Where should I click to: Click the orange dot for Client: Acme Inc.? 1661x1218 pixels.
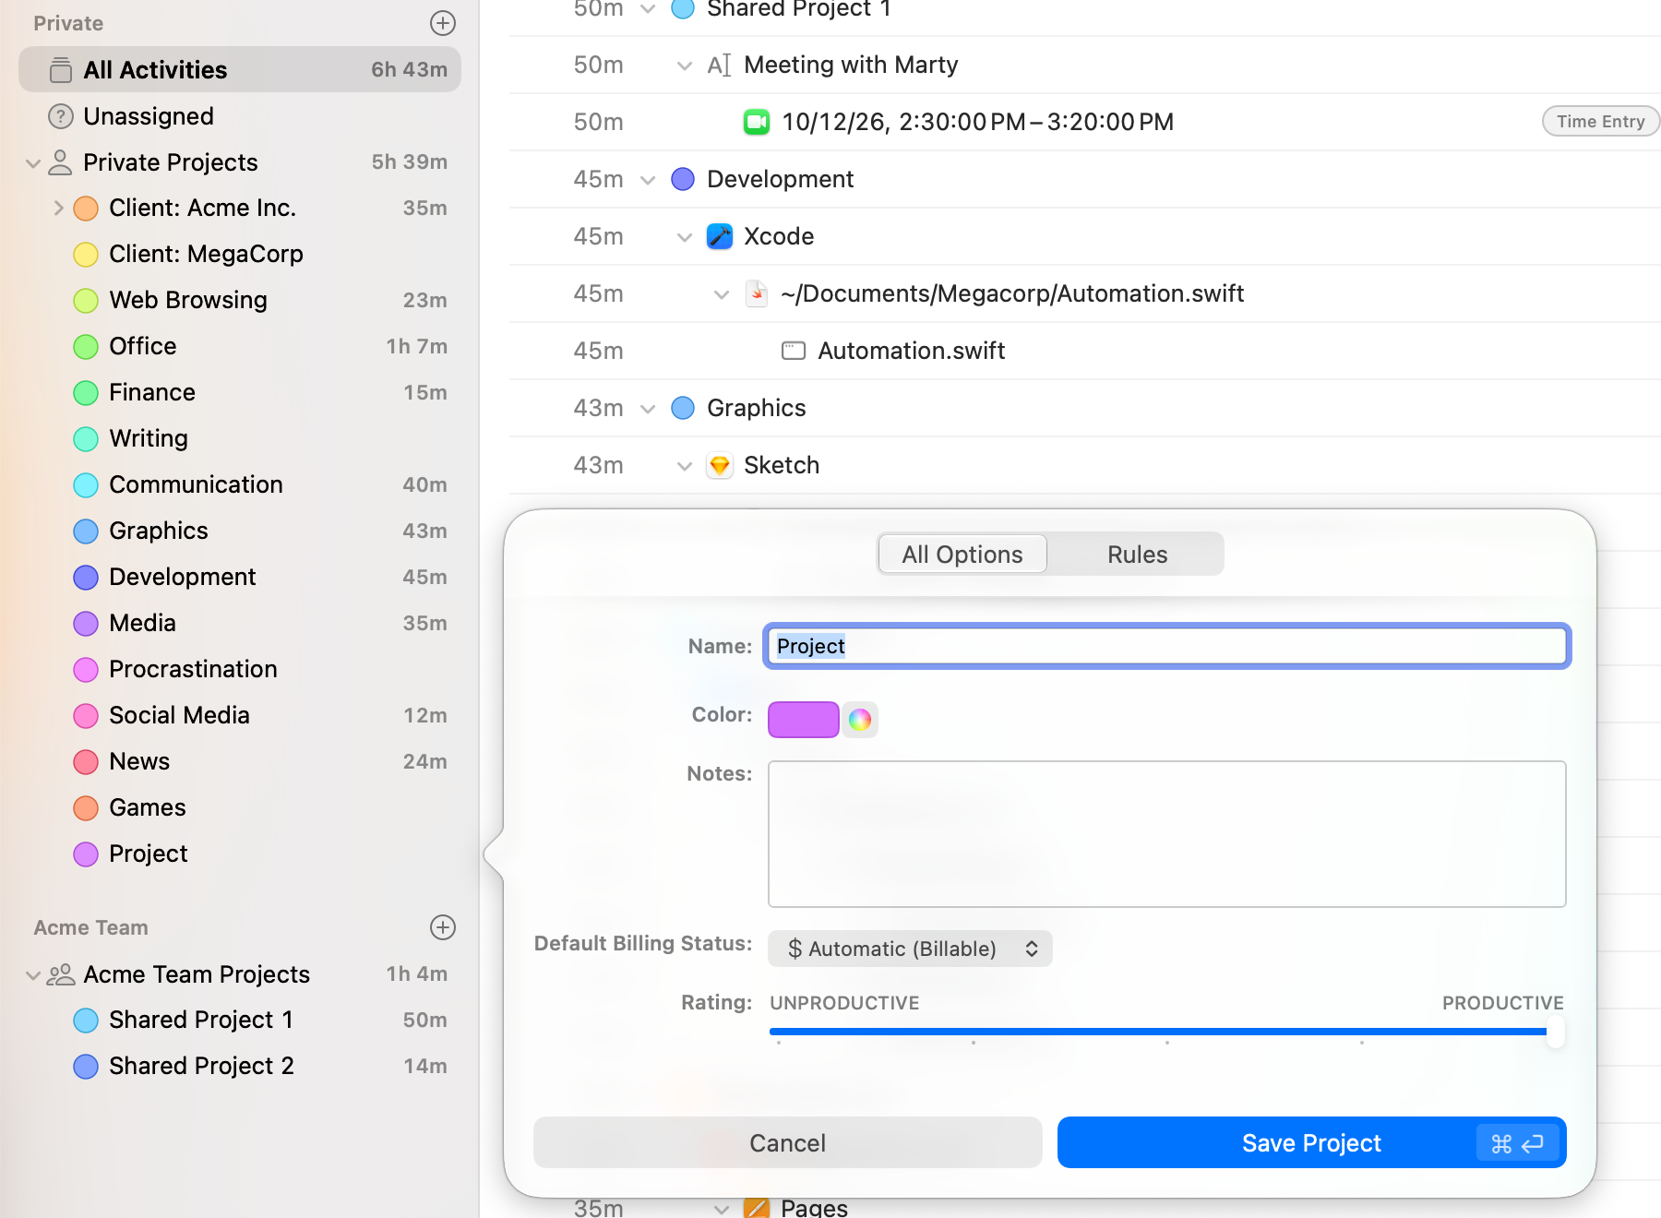pos(86,209)
